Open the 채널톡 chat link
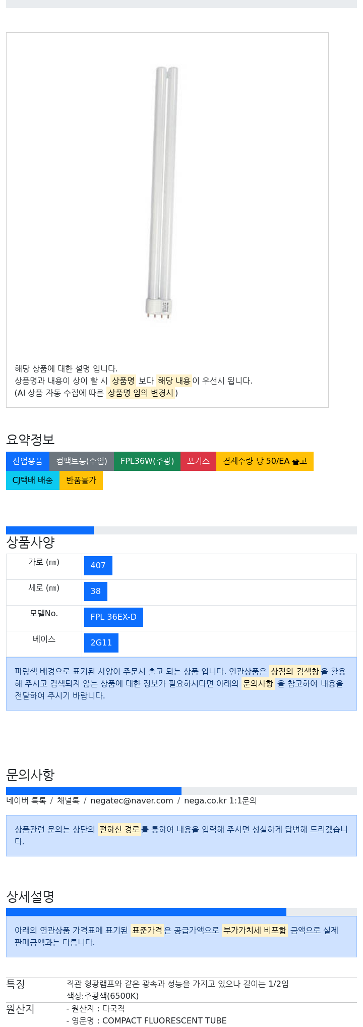Screen dimensions: 363x1027 point(68,801)
